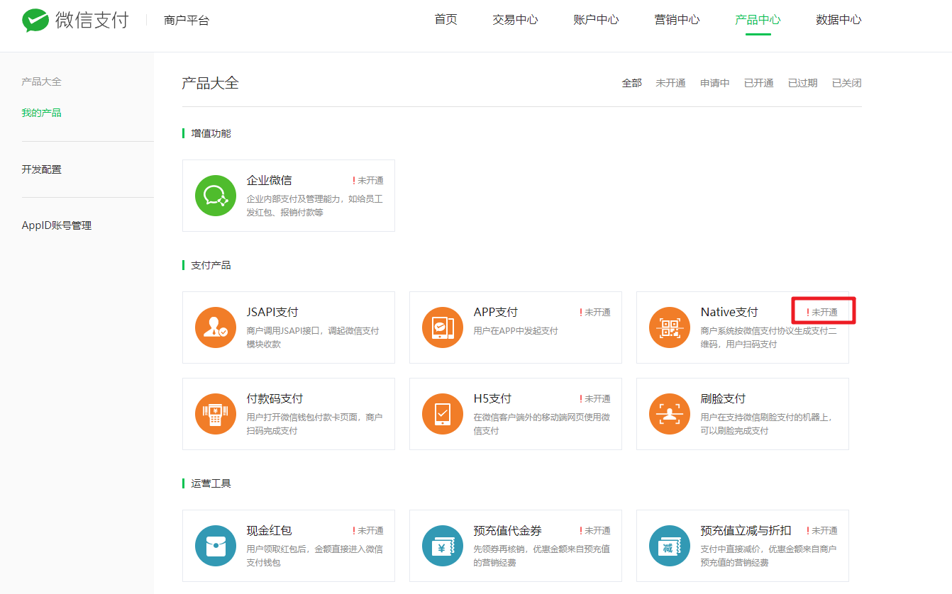This screenshot has height=594, width=952.
Task: Select 产品大全 in the sidebar
Action: click(x=42, y=82)
